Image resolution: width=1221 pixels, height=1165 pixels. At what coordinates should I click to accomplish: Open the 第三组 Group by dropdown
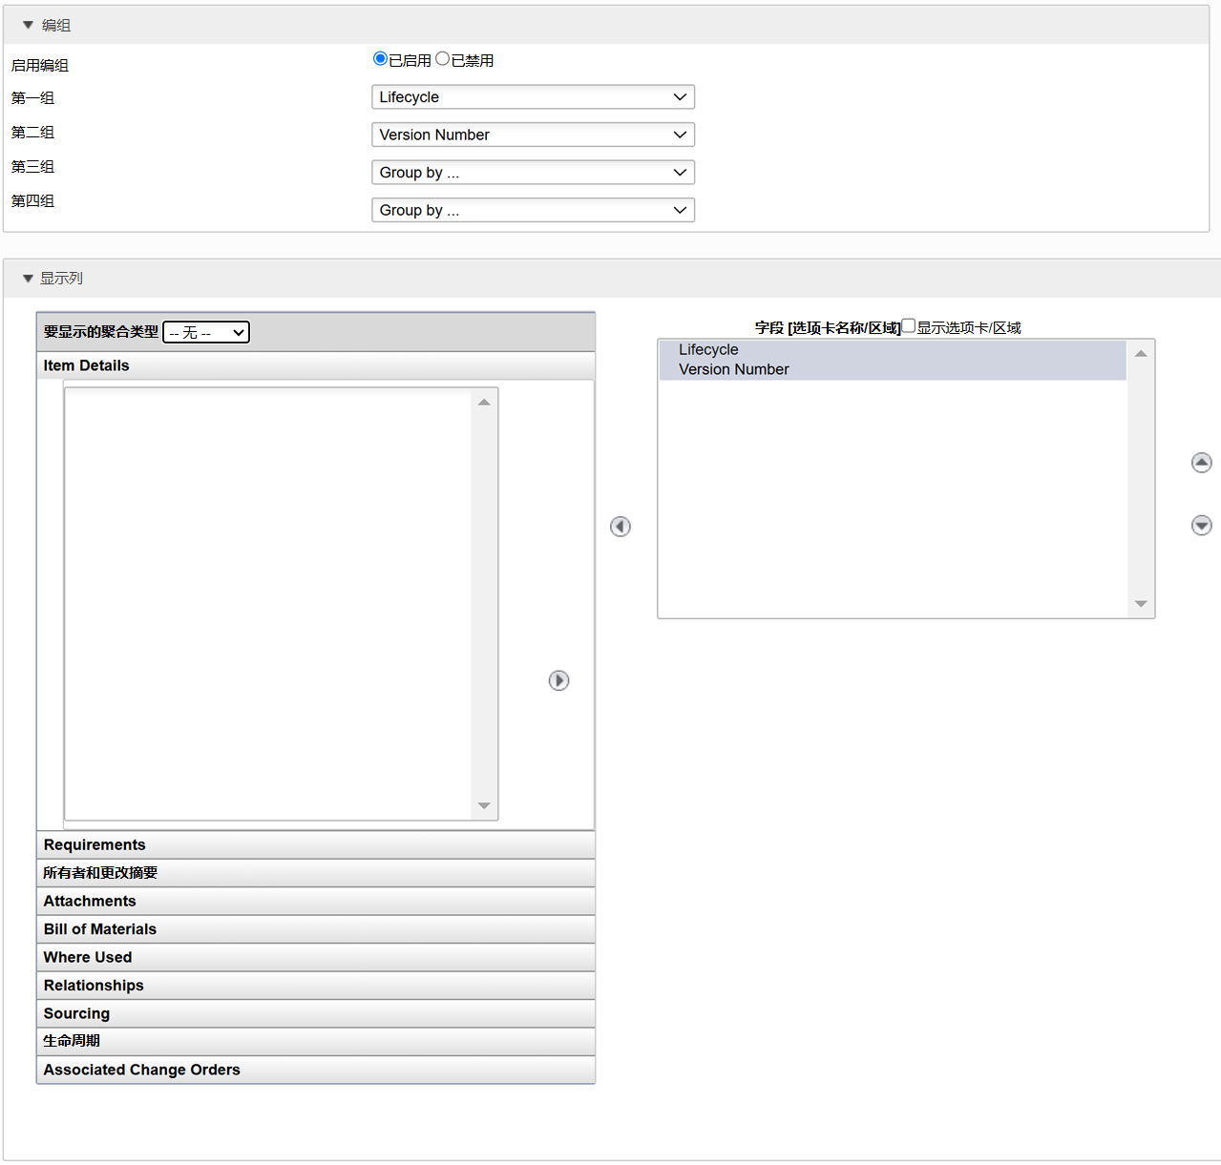pyautogui.click(x=533, y=173)
